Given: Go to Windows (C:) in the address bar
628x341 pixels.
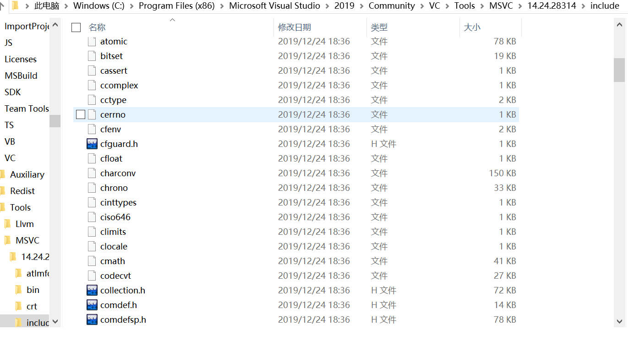Looking at the screenshot, I should (x=99, y=6).
